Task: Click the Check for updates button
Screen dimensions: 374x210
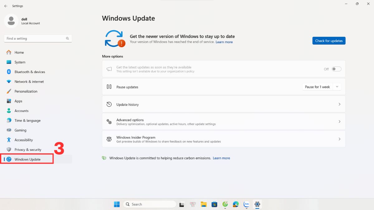Action: point(329,40)
